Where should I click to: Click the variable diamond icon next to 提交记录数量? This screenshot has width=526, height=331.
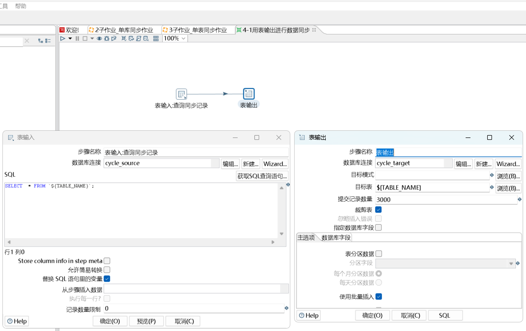pos(520,199)
